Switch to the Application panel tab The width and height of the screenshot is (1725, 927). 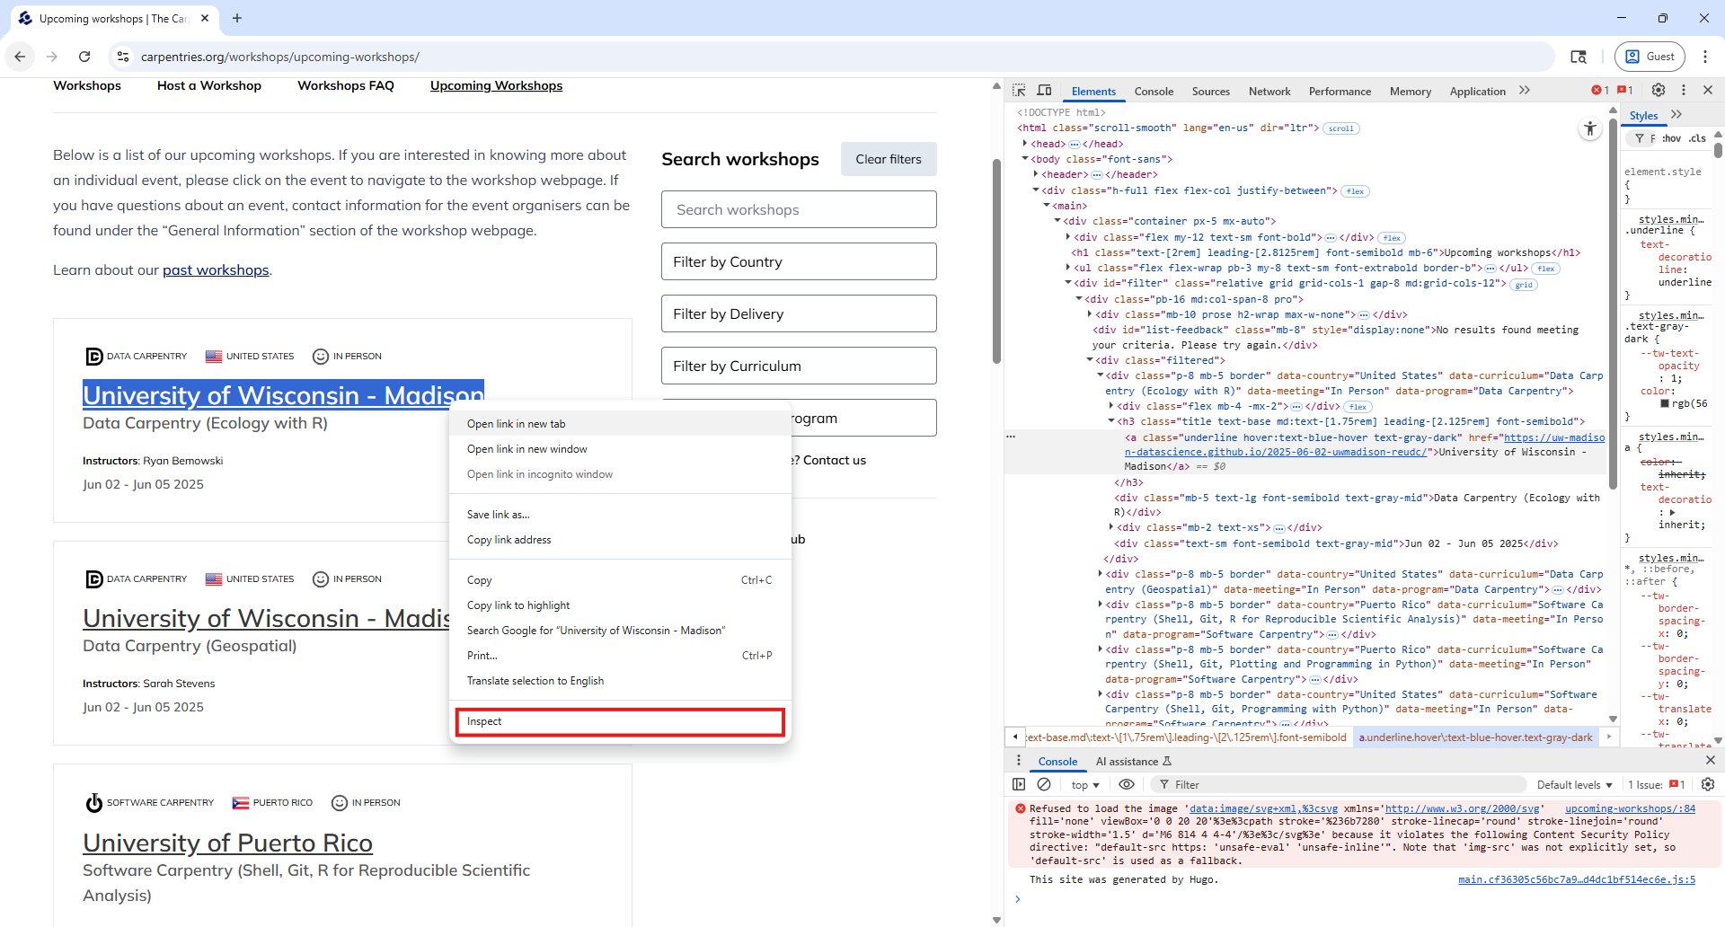click(1477, 91)
